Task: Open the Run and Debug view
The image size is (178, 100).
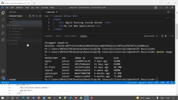Action: point(3,33)
